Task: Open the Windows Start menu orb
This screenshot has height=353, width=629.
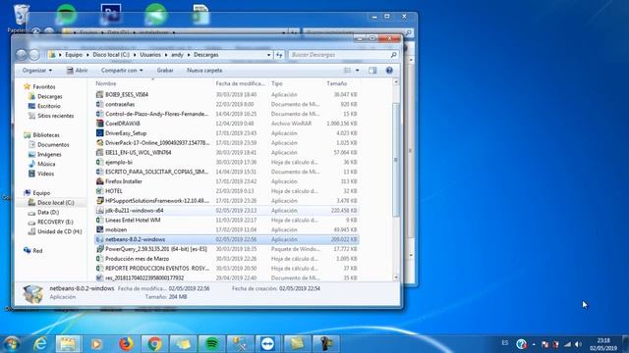Action: point(11,344)
